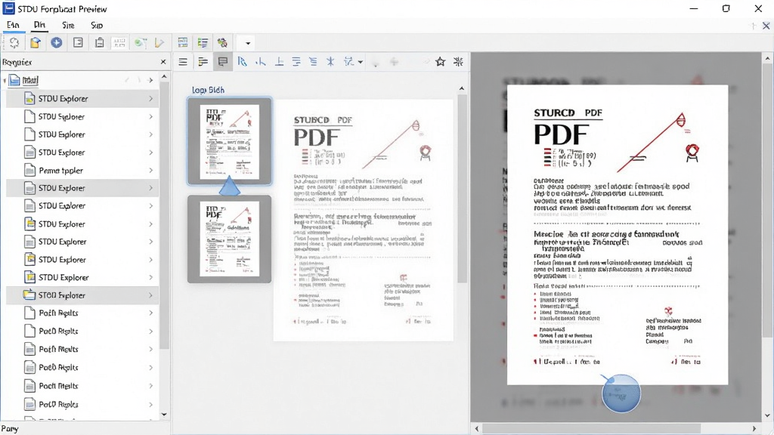Select the first page thumbnail
Image resolution: width=774 pixels, height=435 pixels.
click(x=229, y=141)
